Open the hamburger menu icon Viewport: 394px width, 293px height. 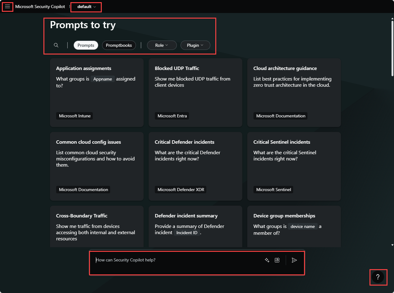pyautogui.click(x=7, y=7)
